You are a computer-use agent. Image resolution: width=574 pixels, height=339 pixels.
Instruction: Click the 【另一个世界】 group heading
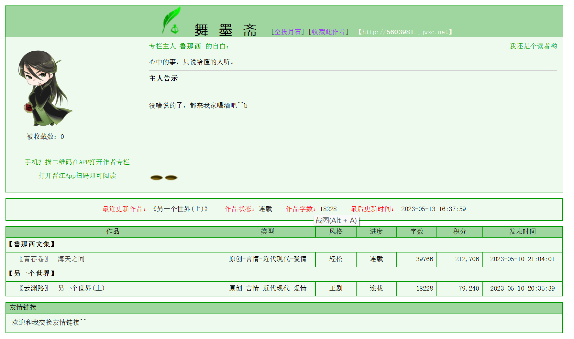coord(32,273)
